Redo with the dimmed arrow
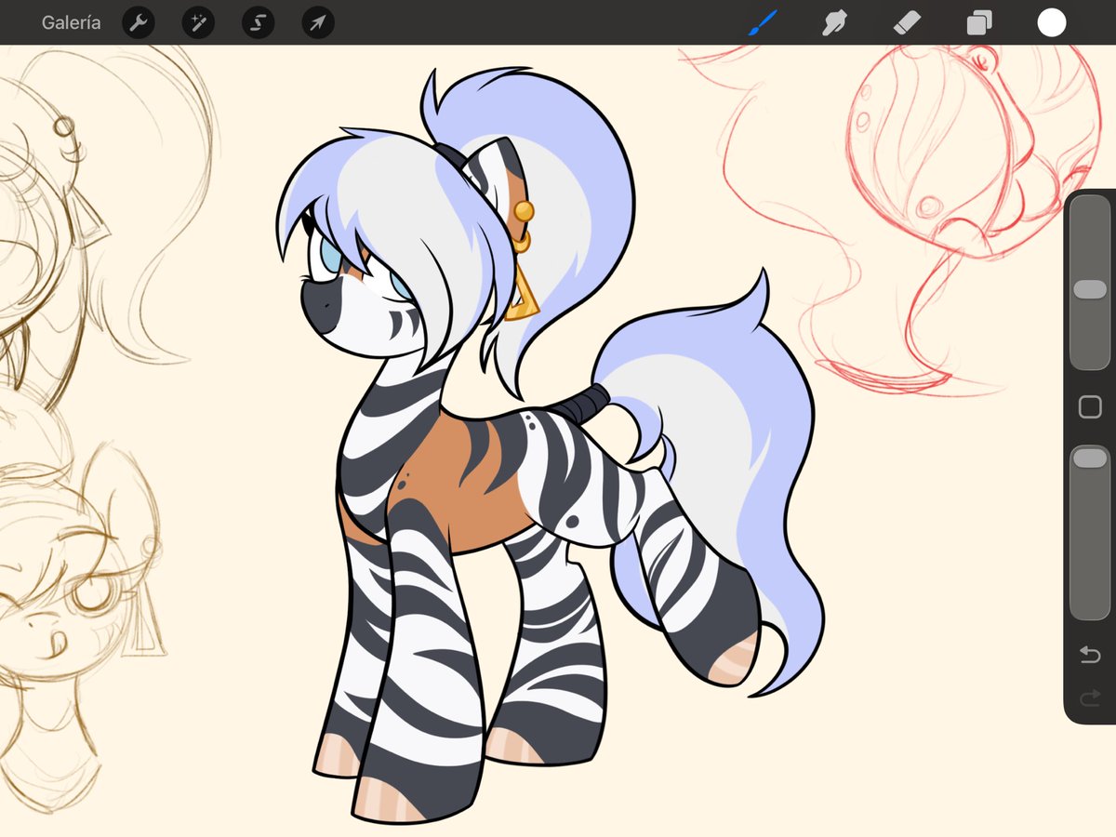Image resolution: width=1116 pixels, height=837 pixels. coord(1090,697)
